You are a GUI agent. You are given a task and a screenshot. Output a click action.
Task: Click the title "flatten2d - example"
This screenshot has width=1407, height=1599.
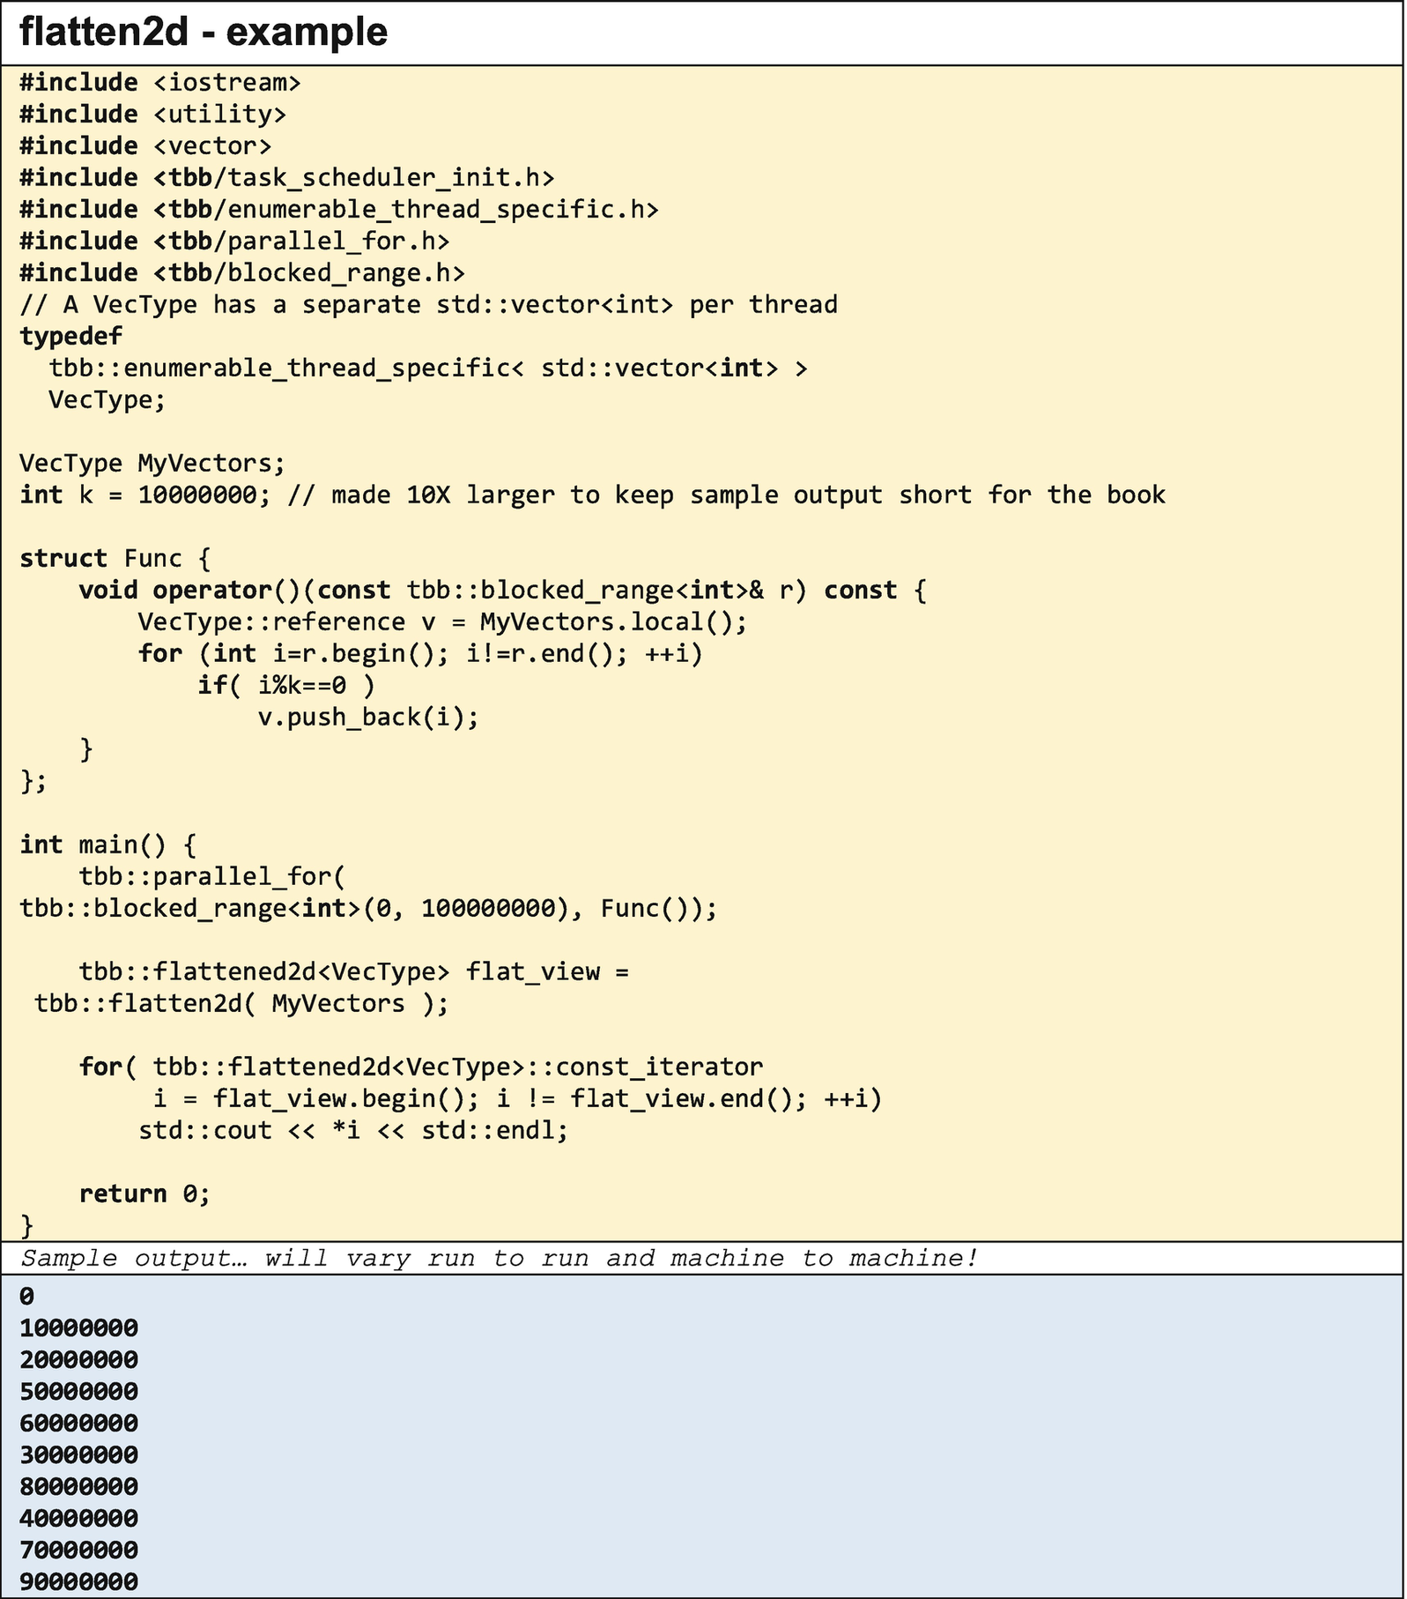(x=204, y=33)
